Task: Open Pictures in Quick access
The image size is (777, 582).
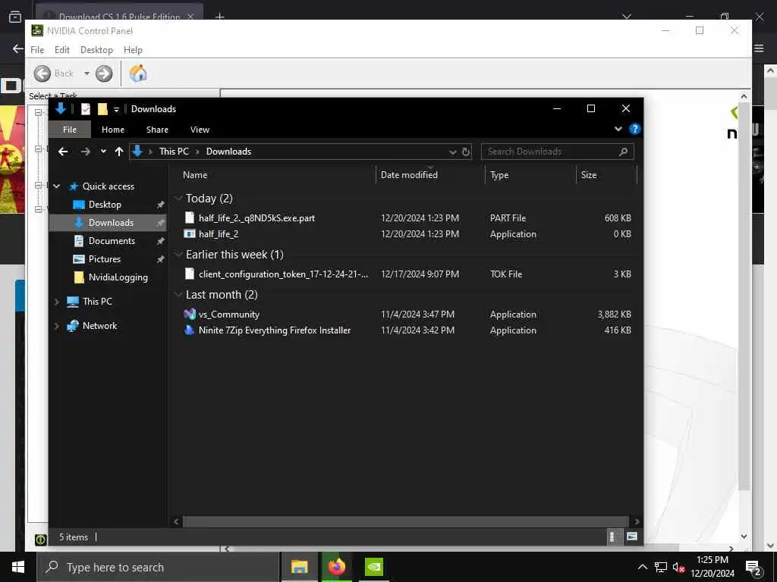Action: point(105,259)
